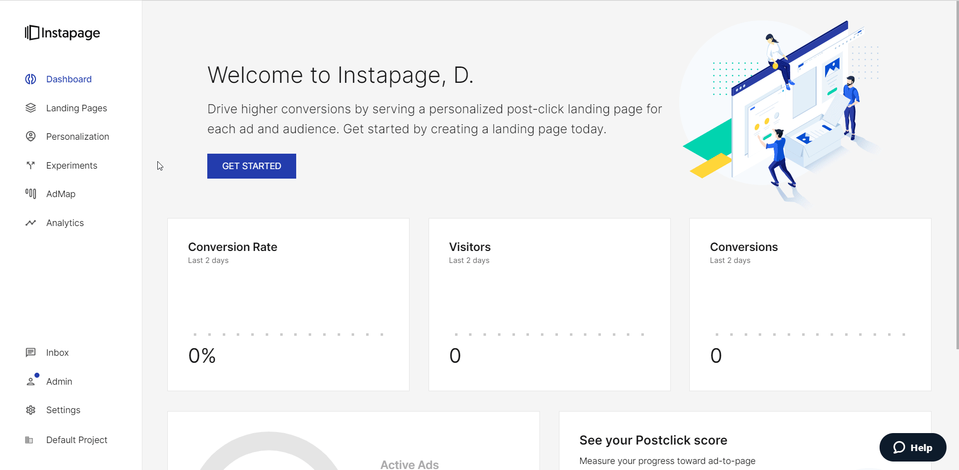Click the Settings gear icon
The height and width of the screenshot is (470, 959).
pos(30,410)
